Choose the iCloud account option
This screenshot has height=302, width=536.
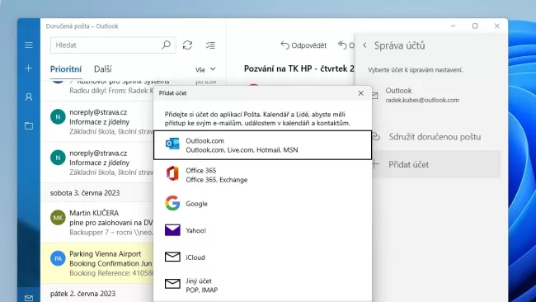coord(262,257)
